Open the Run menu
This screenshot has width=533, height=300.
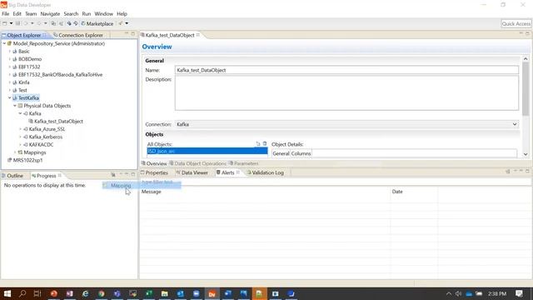point(87,14)
